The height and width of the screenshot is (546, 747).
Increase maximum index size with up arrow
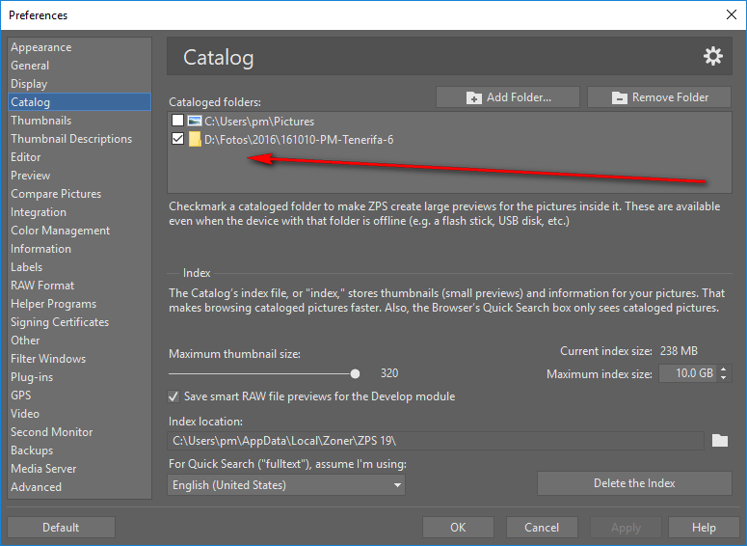tap(723, 369)
